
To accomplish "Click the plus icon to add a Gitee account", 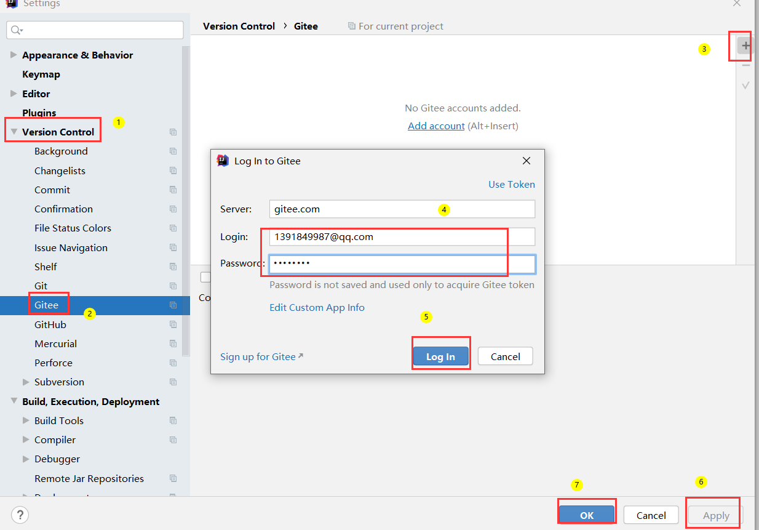I will coord(745,46).
